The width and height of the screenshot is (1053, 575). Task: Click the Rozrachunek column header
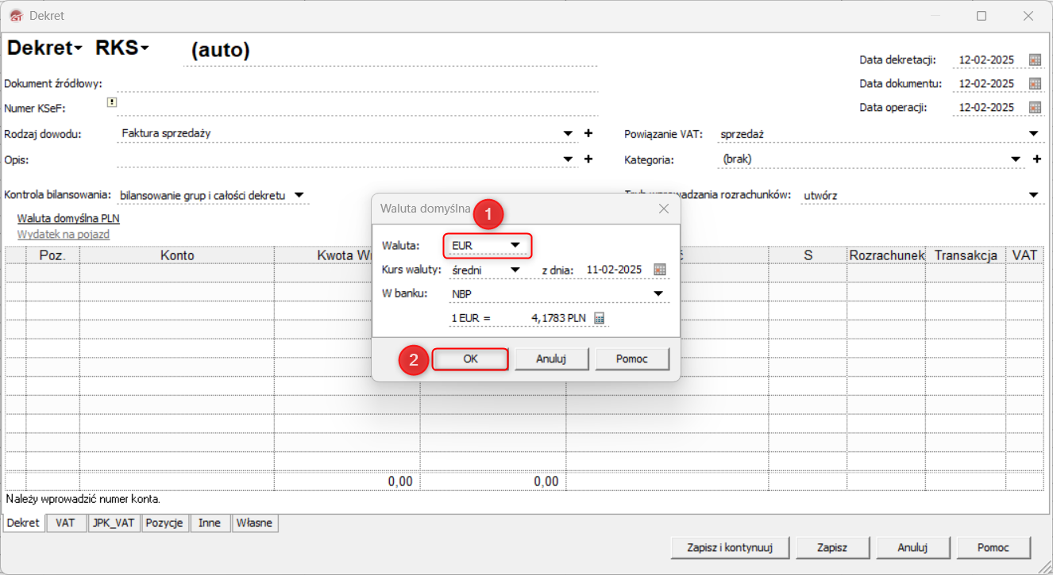coord(886,255)
